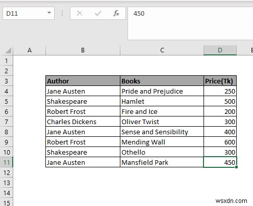Screen dimensions: 253x206
Task: Select row 13 header
Action: click(x=7, y=183)
